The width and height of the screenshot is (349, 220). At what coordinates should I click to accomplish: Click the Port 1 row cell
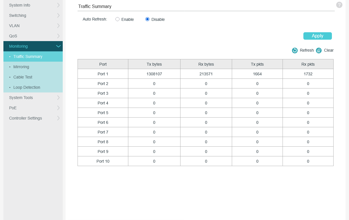tap(103, 74)
